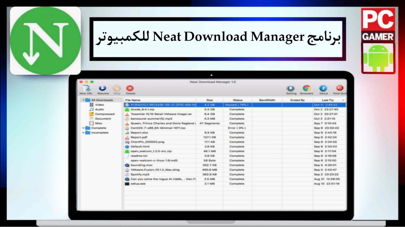Image resolution: width=405 pixels, height=227 pixels.
Task: Open the About info icon
Action: pos(323,89)
